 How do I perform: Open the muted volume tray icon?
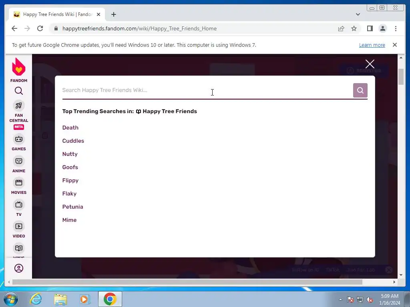point(370,300)
